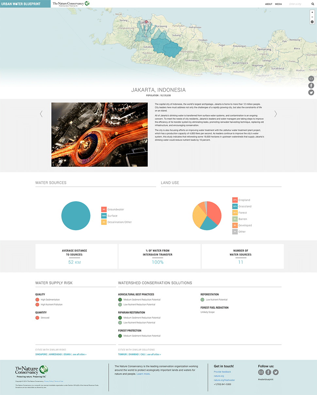Zoom out of the map with the minus button

click(x=312, y=17)
